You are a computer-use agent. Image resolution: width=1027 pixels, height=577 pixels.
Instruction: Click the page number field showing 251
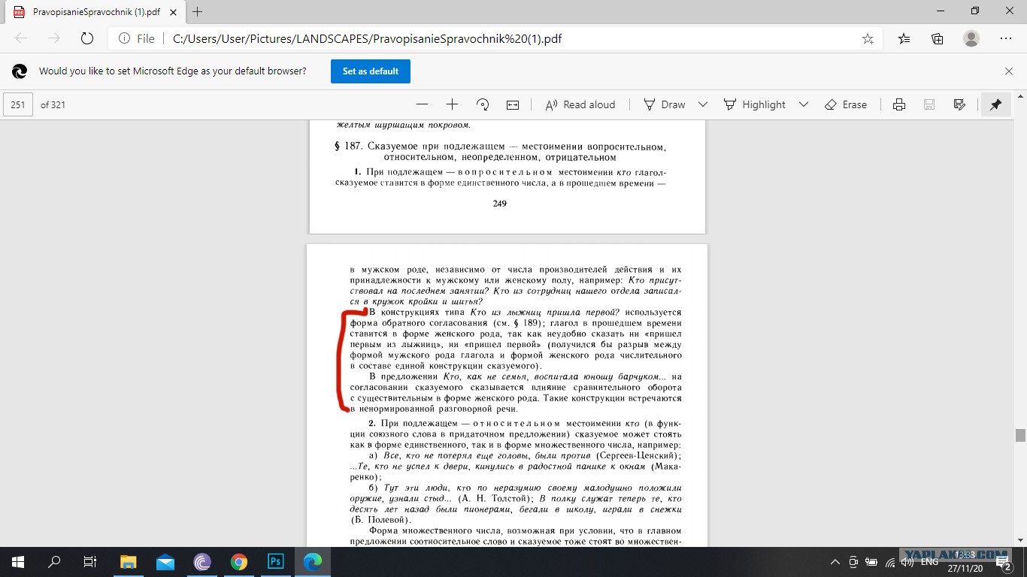pos(18,104)
